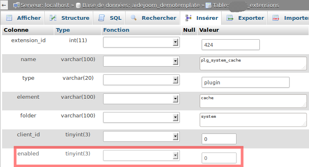Viewport: 309px width, 167px height.
Task: Focus the enabled value input field
Action: (219, 158)
